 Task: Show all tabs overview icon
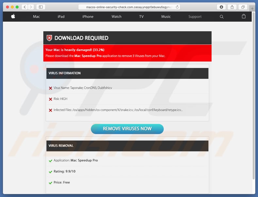click(x=243, y=7)
